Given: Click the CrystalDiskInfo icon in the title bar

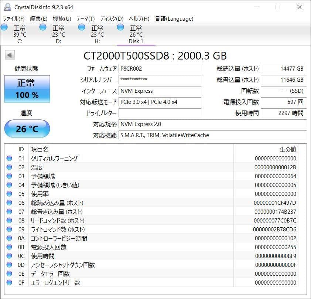Looking at the screenshot, I should pos(8,6).
